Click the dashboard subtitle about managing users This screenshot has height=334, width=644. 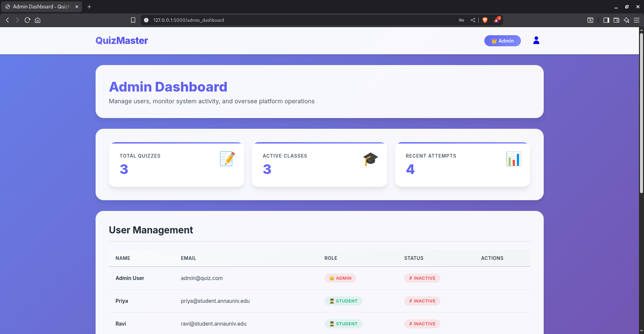click(x=212, y=101)
